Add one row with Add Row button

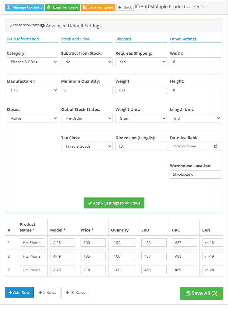pyautogui.click(x=19, y=292)
